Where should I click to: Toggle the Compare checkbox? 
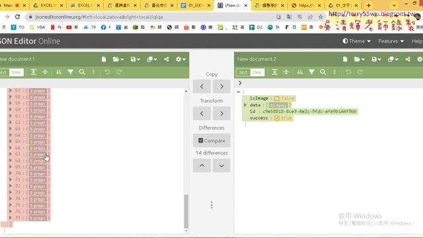tap(211, 141)
